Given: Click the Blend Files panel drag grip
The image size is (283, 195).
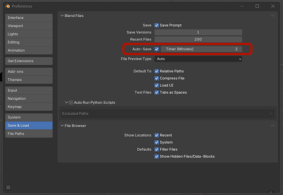Looking at the screenshot, I should (273, 16).
